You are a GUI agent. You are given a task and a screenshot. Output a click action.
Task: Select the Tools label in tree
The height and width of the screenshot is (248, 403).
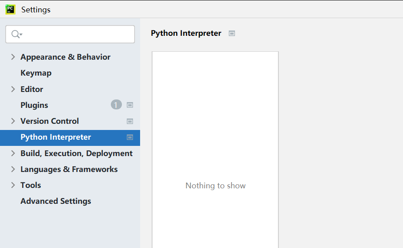click(31, 185)
